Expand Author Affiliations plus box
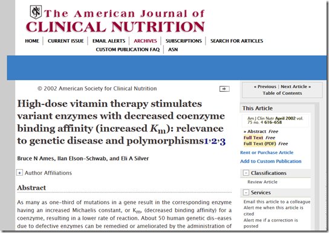 tap(19, 173)
